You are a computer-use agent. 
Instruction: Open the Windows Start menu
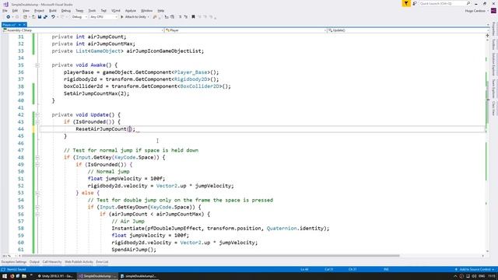coord(5,276)
